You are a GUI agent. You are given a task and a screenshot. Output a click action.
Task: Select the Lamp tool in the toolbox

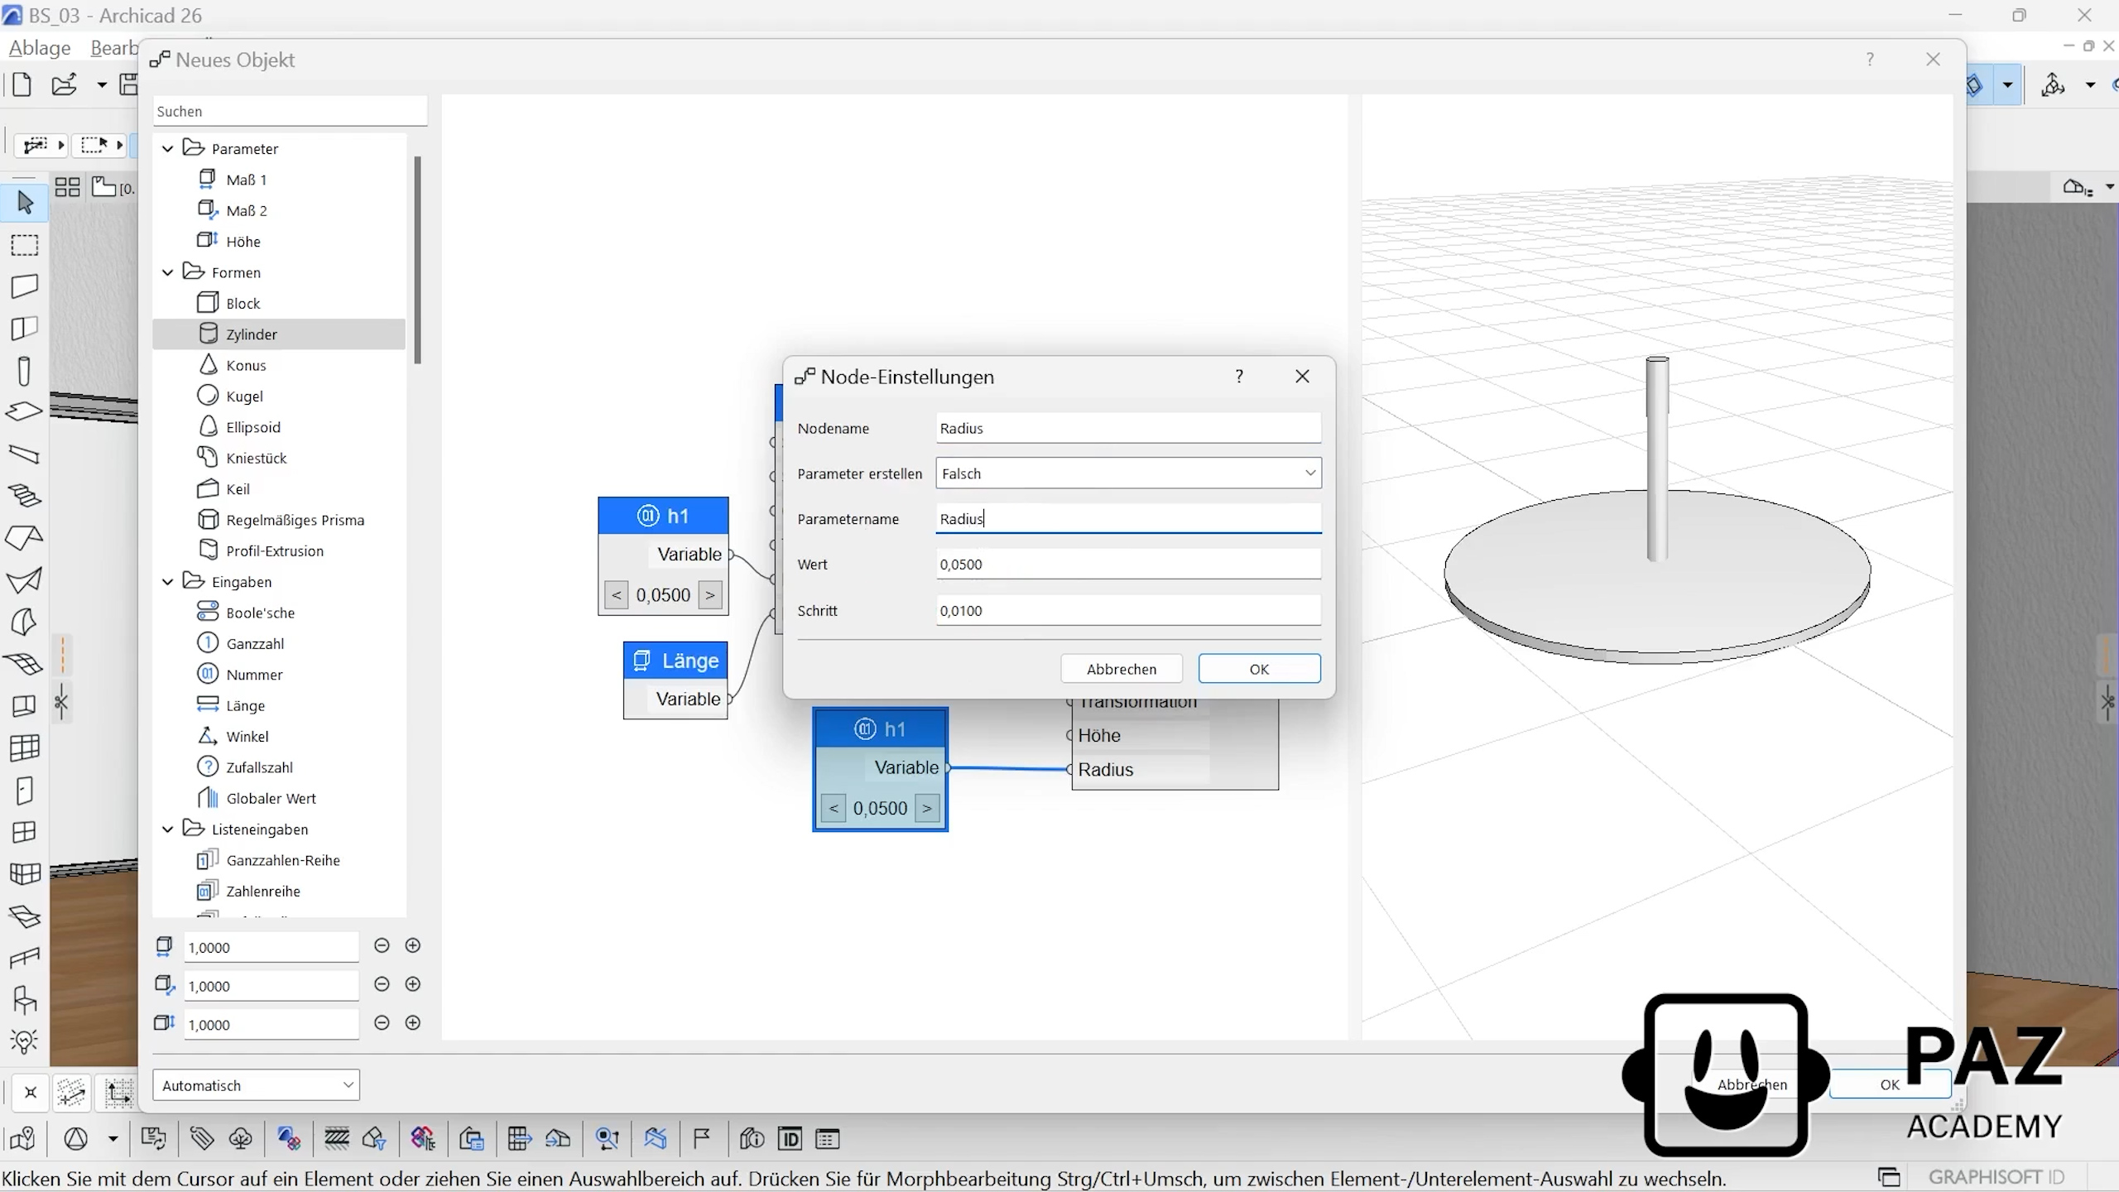(x=25, y=1041)
